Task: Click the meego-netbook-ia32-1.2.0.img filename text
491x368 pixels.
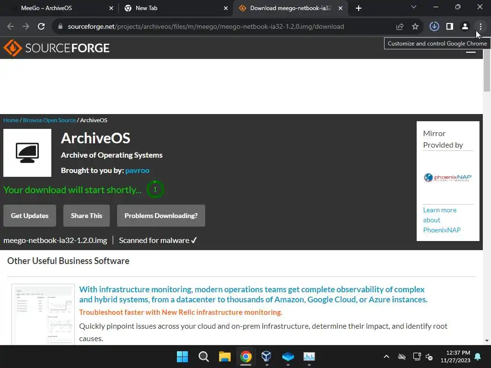Action: (x=55, y=241)
